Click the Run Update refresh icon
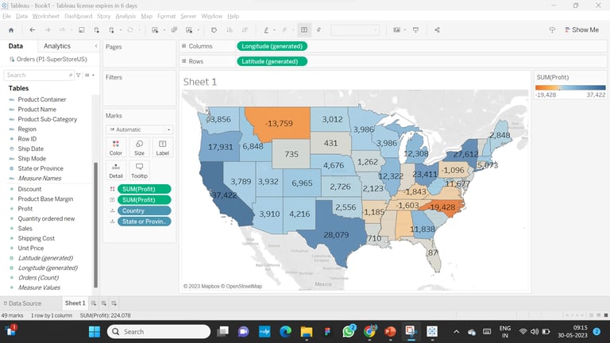610x343 pixels. [x=130, y=30]
